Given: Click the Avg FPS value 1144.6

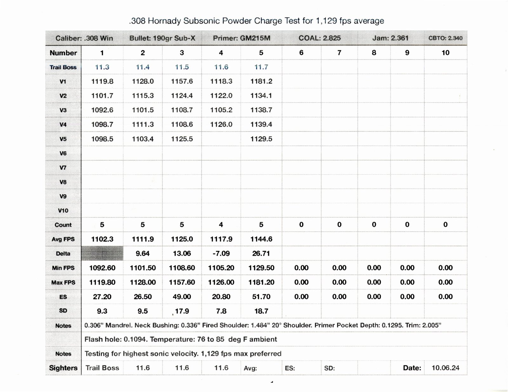Looking at the screenshot, I should (x=261, y=239).
